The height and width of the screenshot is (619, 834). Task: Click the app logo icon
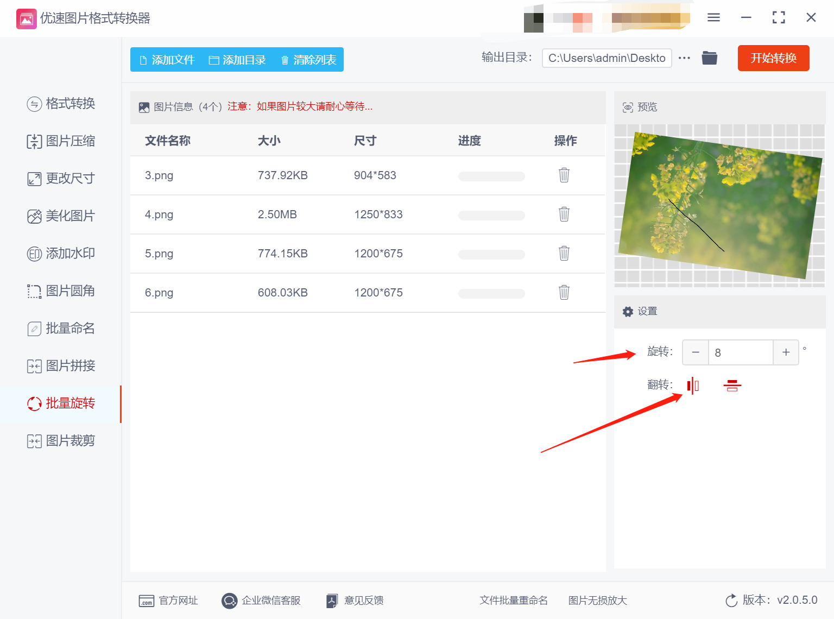pyautogui.click(x=26, y=19)
